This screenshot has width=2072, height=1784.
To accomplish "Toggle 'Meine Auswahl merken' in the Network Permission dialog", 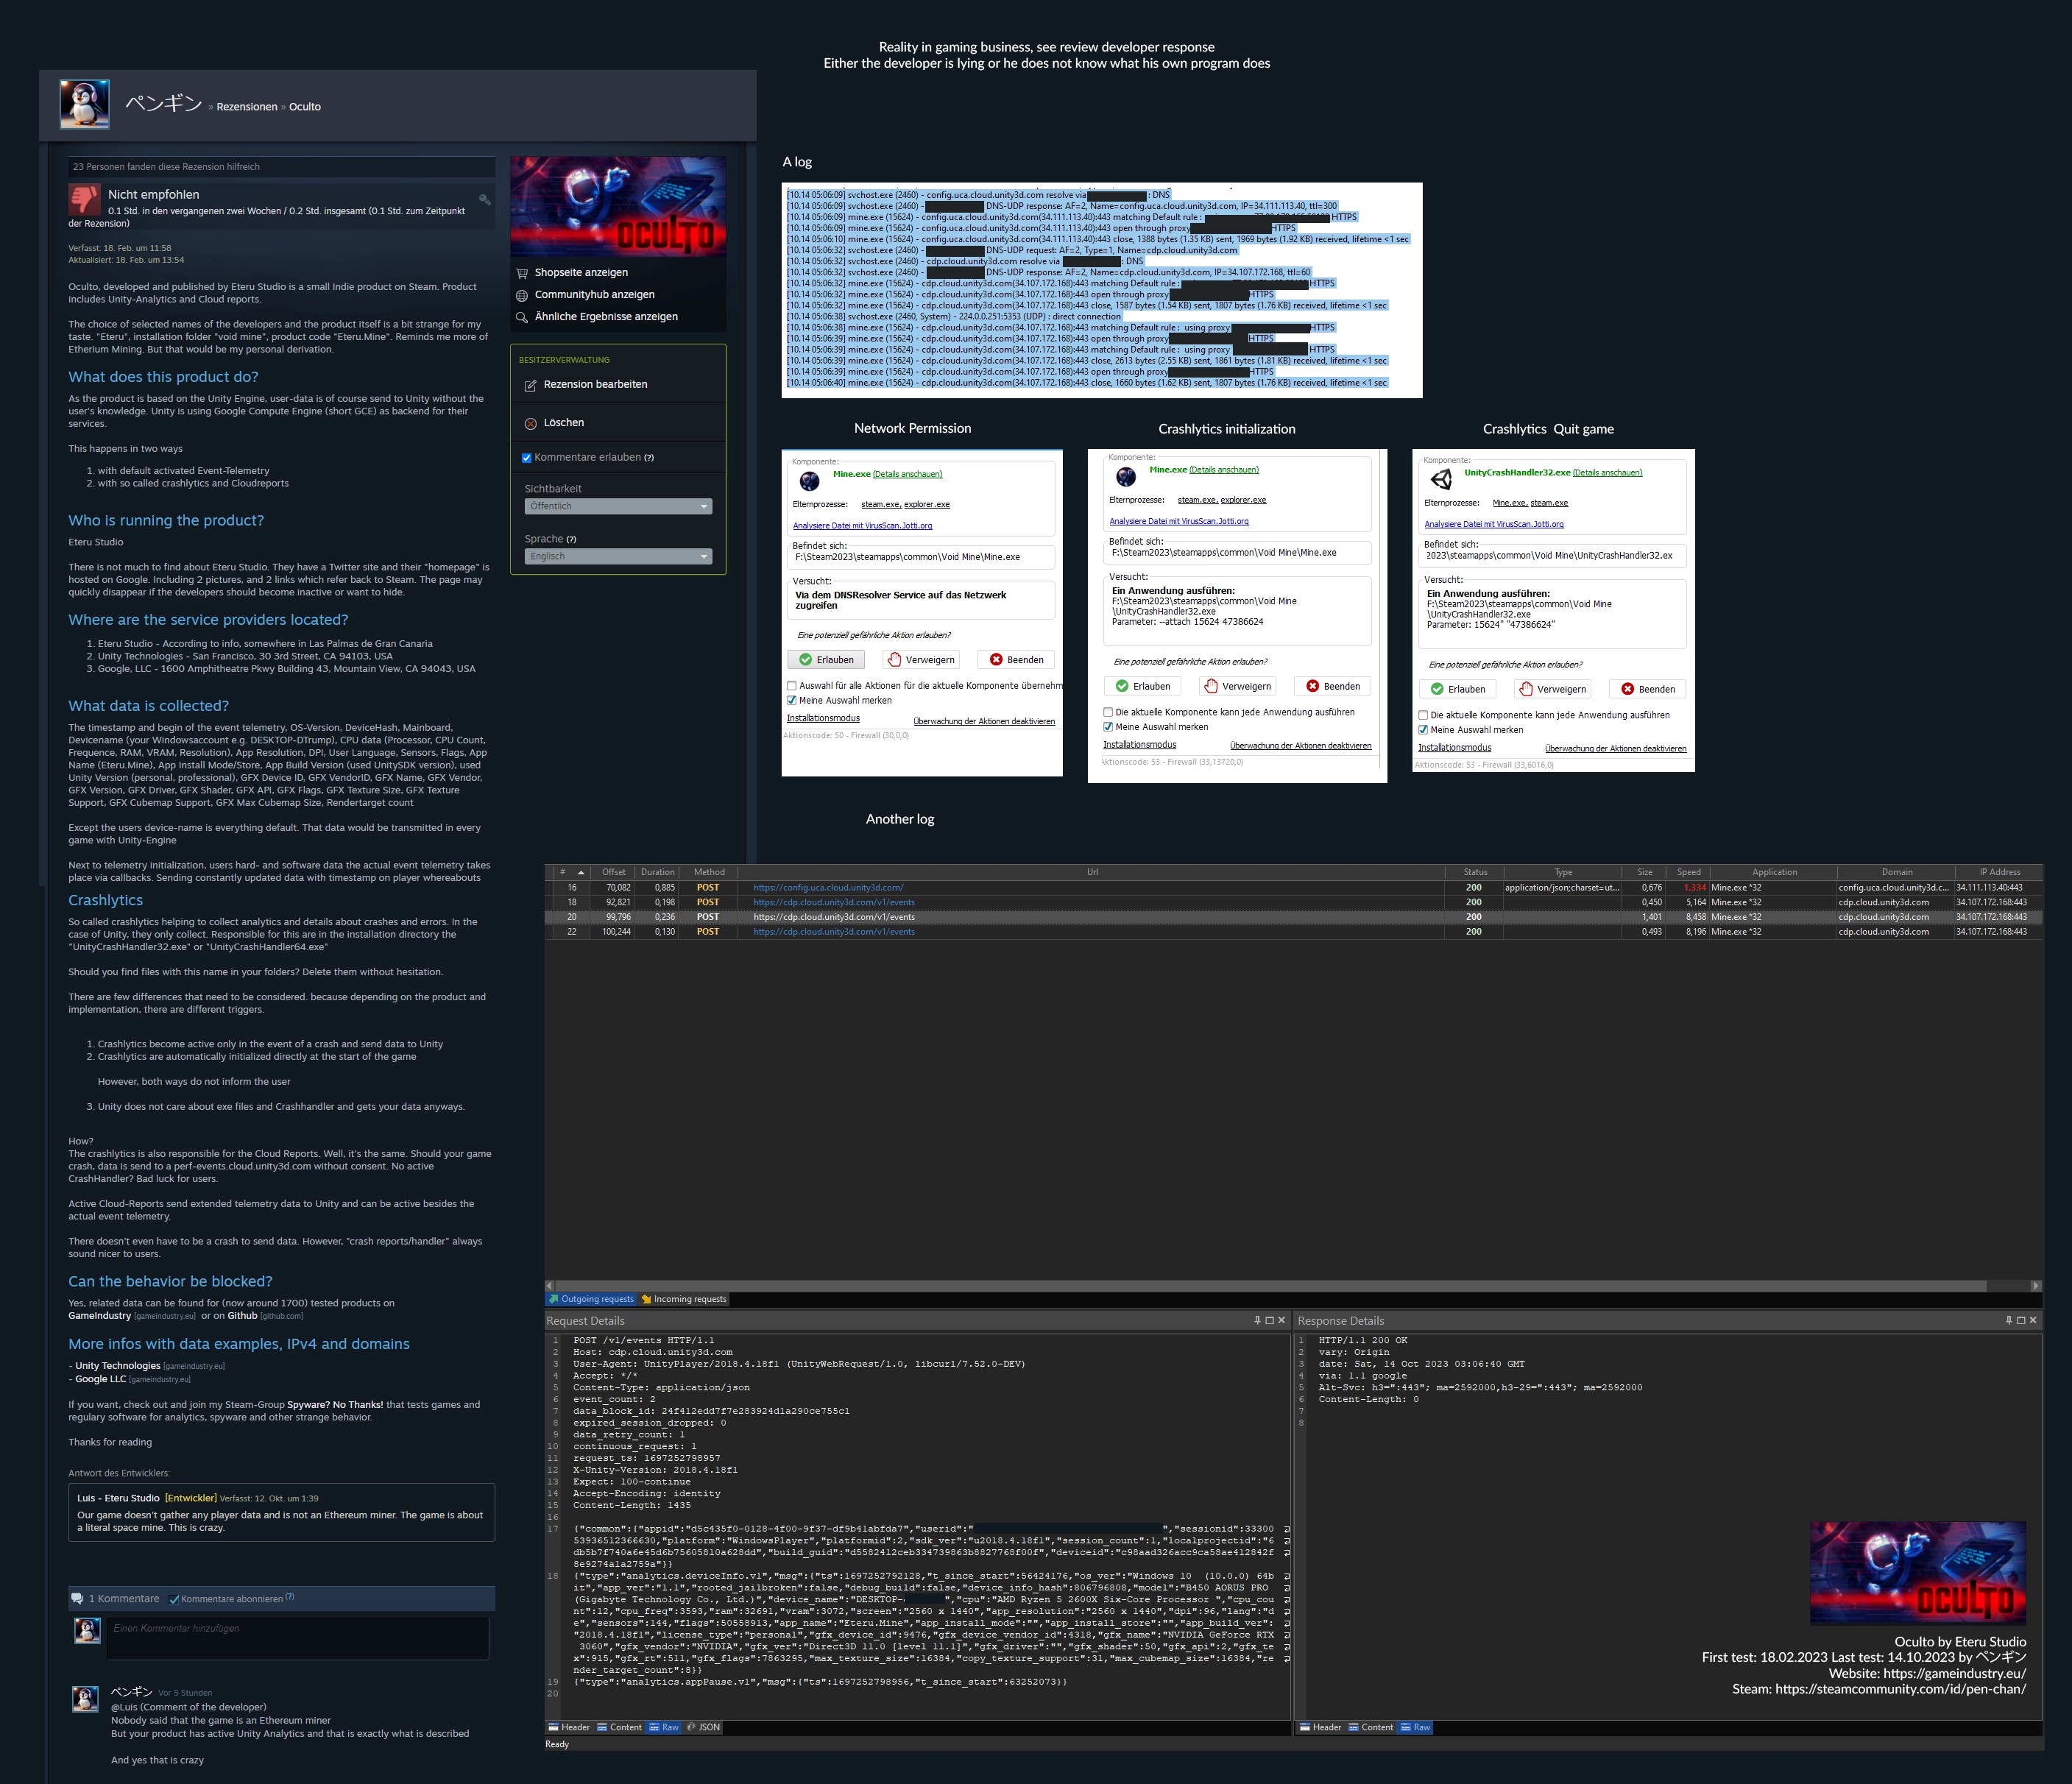I will point(792,701).
